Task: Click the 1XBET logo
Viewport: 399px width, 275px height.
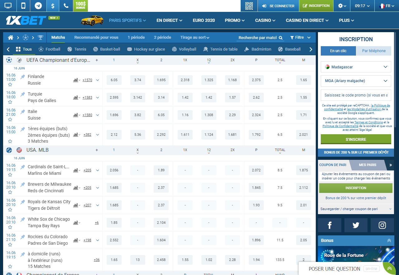Action: click(26, 20)
